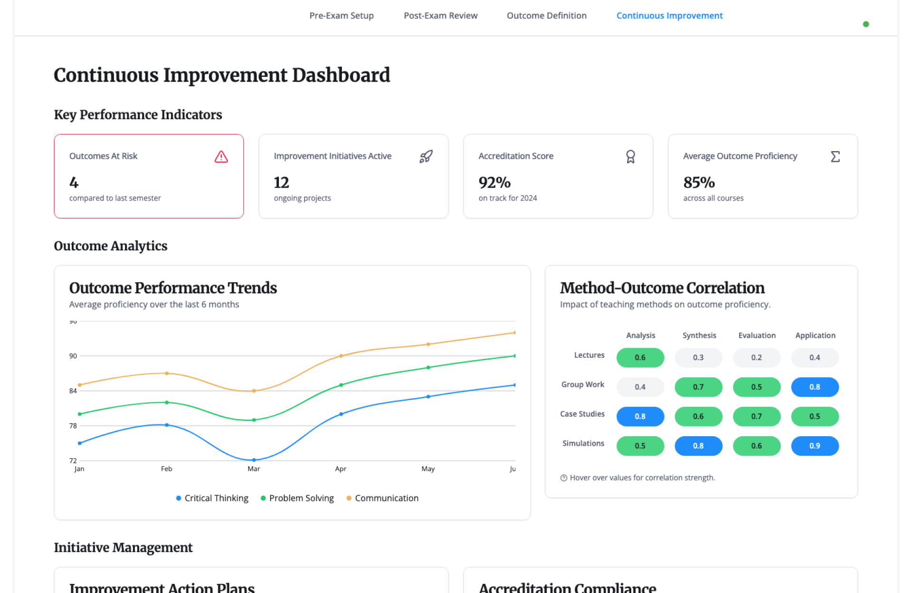This screenshot has width=912, height=593.
Task: Click the Lectures–Analysis 0.6 green cell
Action: [640, 357]
